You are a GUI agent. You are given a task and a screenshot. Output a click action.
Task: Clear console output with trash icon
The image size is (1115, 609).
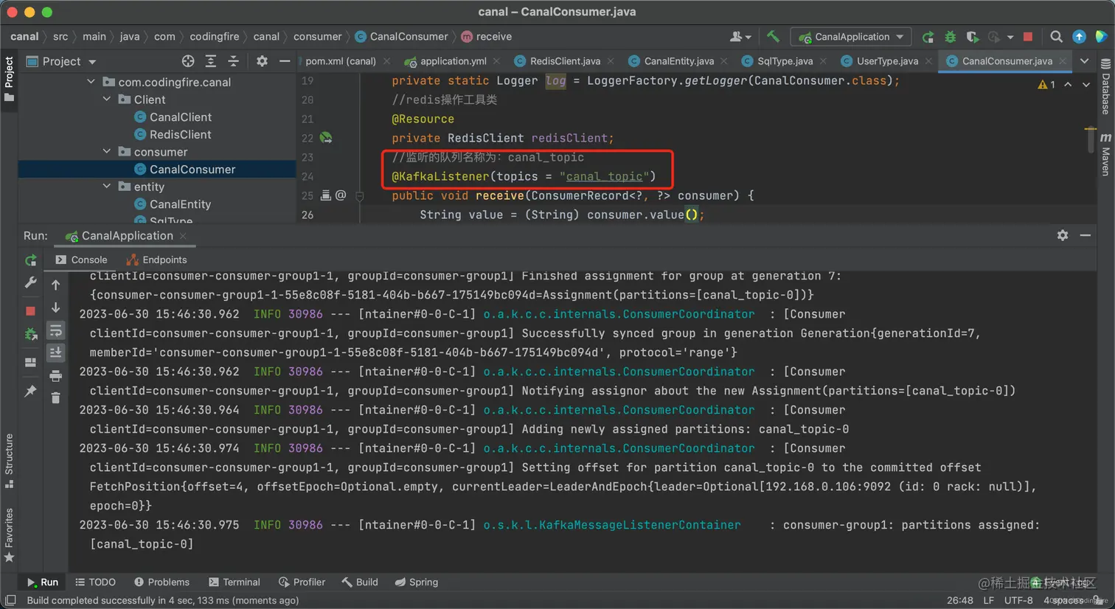56,398
